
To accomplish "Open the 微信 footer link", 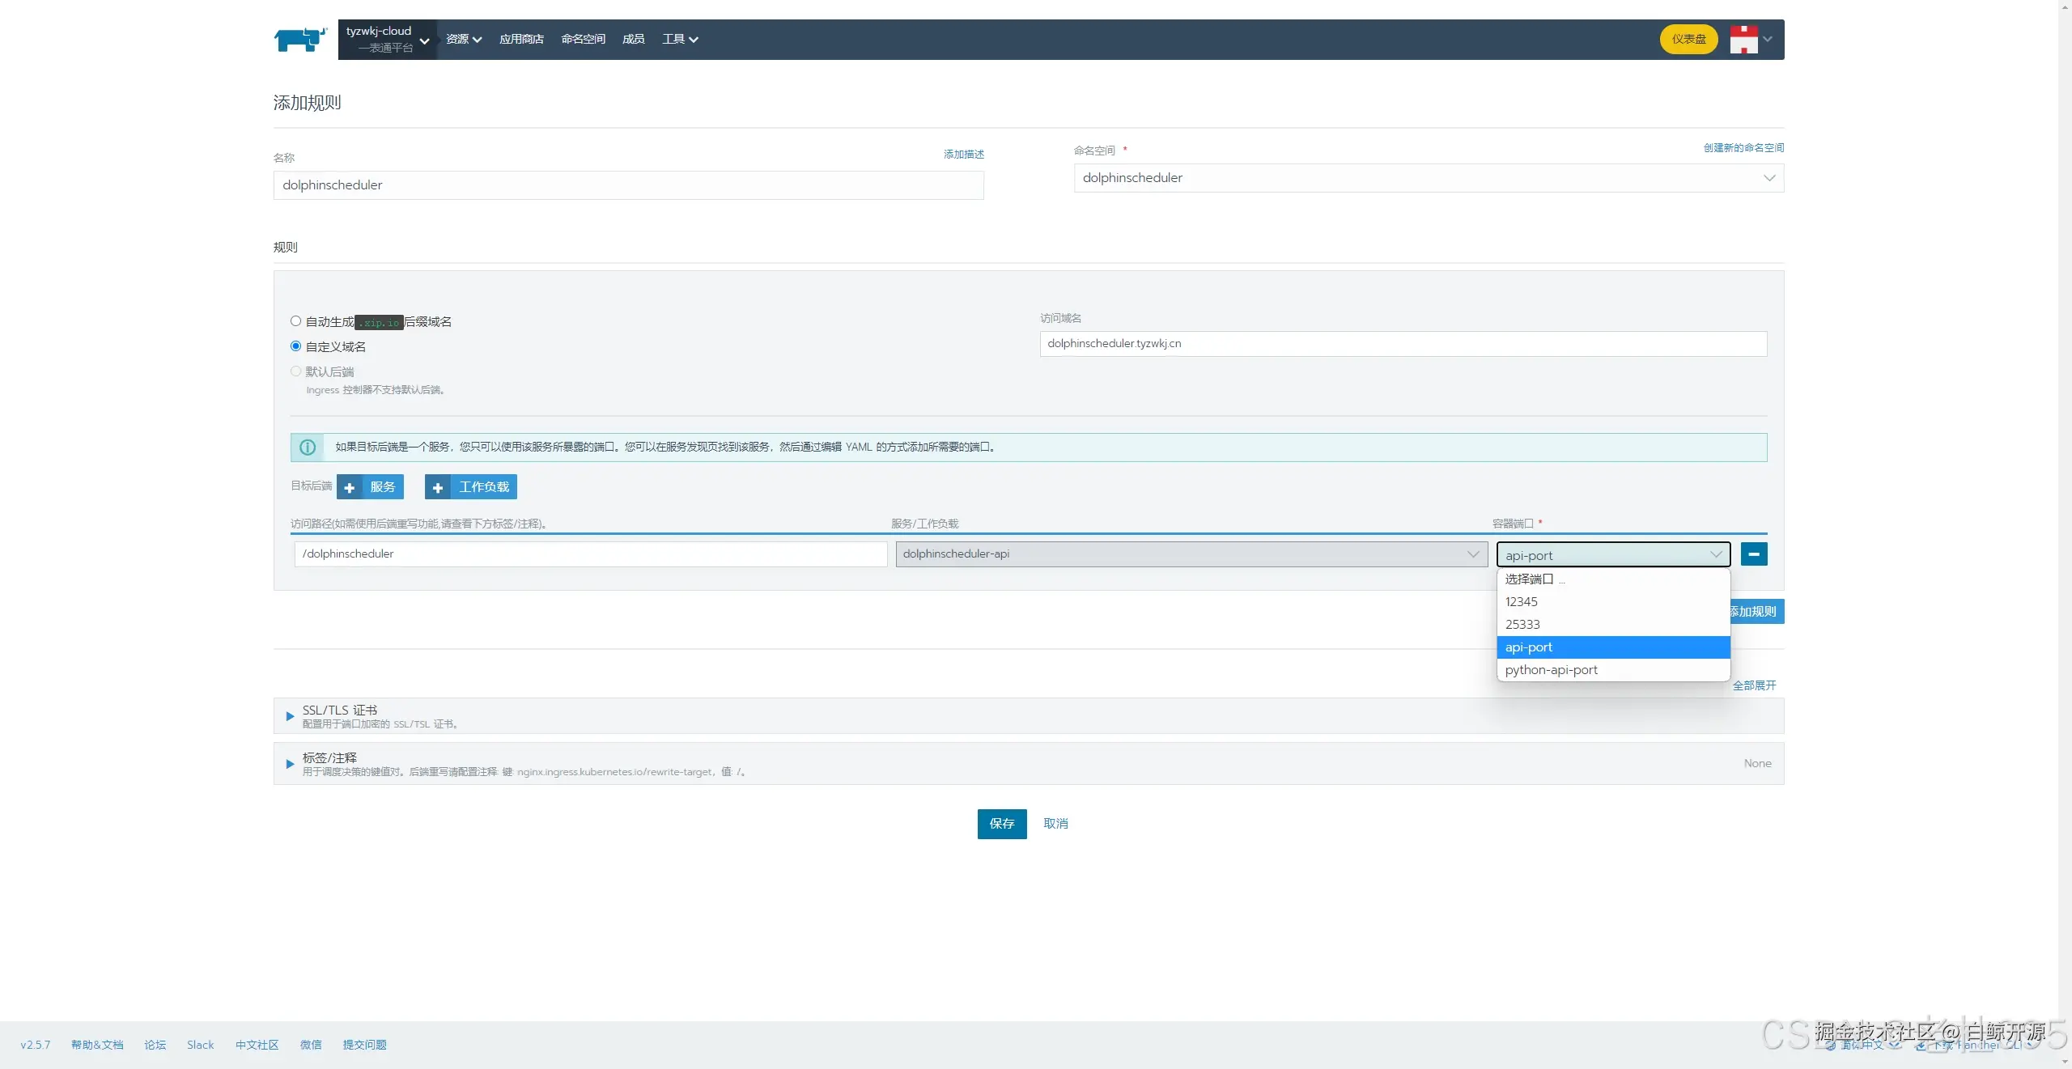I will [311, 1045].
